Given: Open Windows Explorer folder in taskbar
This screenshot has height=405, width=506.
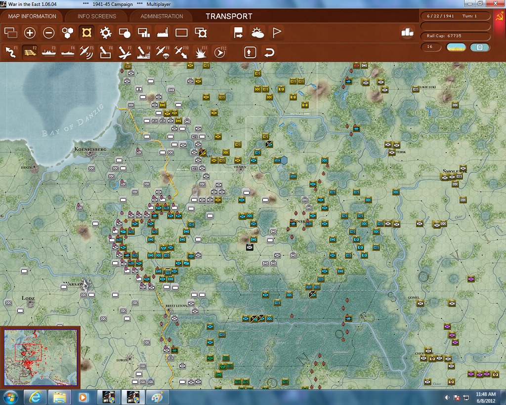Looking at the screenshot, I should [x=60, y=397].
